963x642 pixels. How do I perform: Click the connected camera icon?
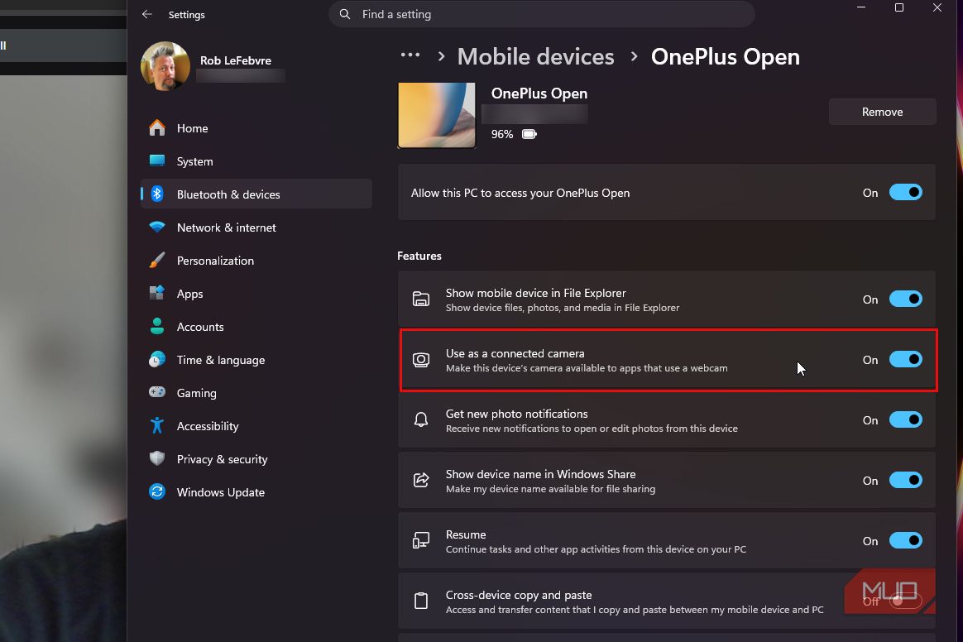pyautogui.click(x=421, y=360)
